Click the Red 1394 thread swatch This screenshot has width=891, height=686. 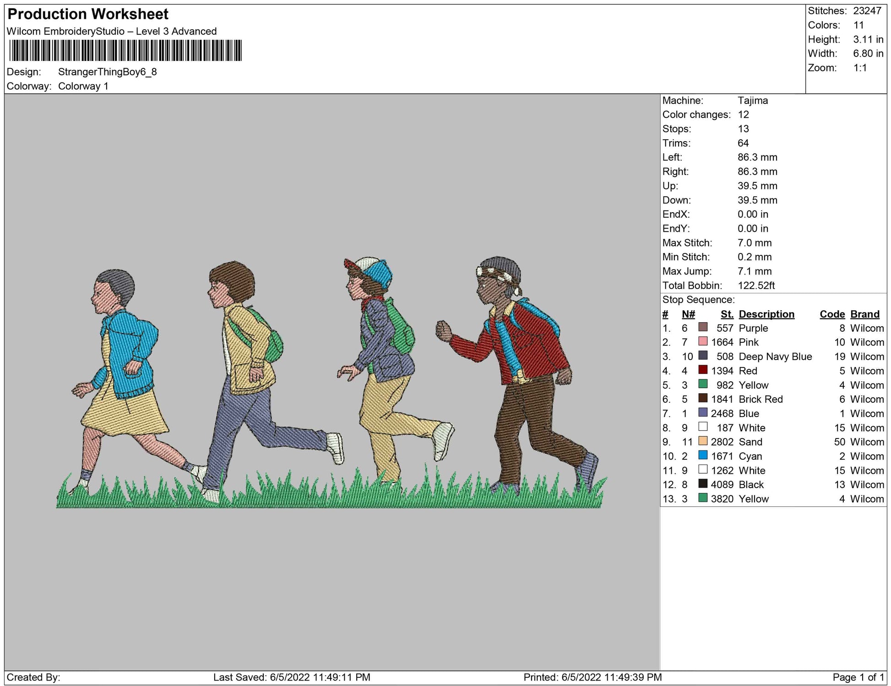(703, 370)
